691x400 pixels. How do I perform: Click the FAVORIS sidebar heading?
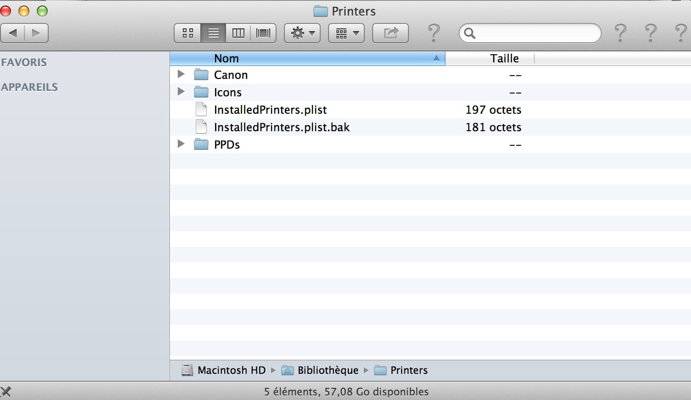24,62
